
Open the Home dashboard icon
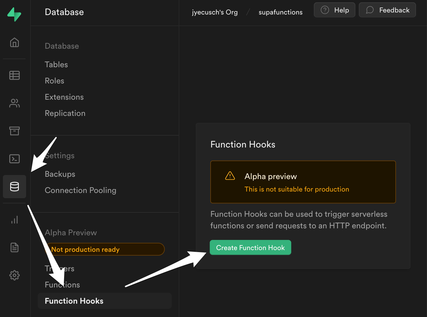click(x=14, y=42)
